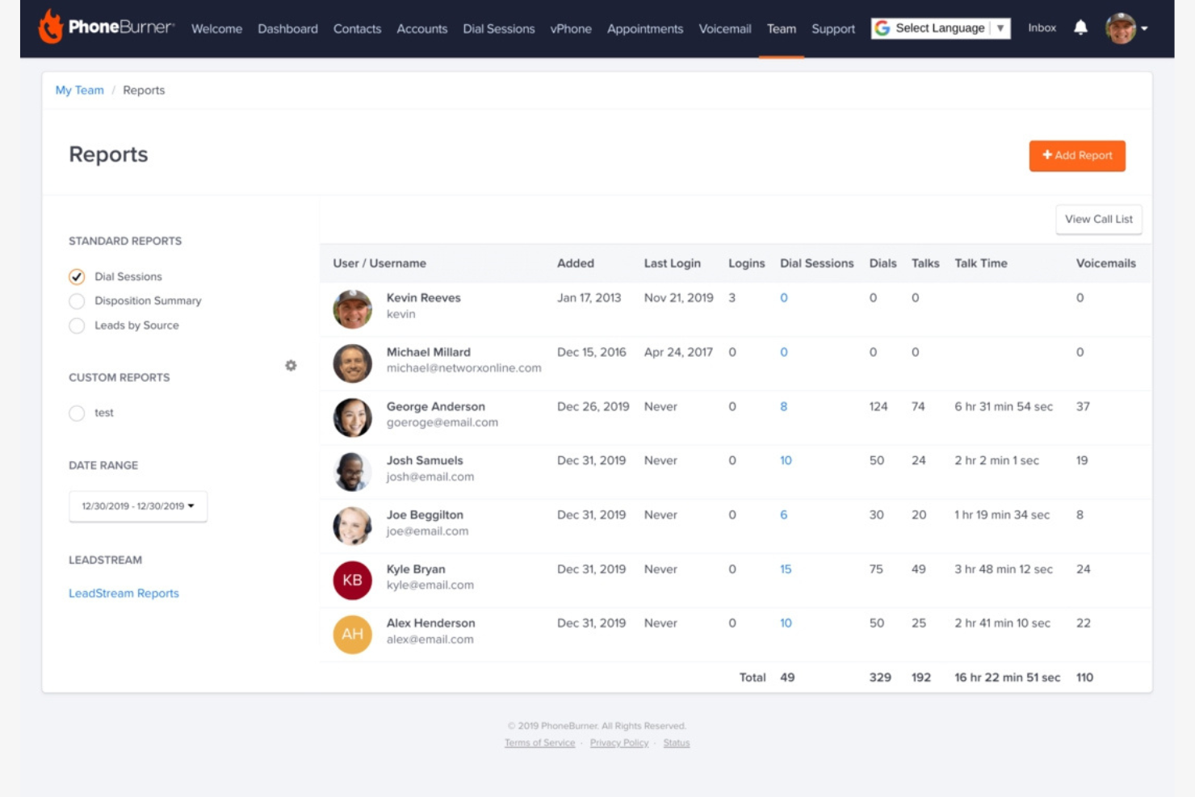Switch to the Contacts tab
1195x797 pixels.
click(358, 29)
